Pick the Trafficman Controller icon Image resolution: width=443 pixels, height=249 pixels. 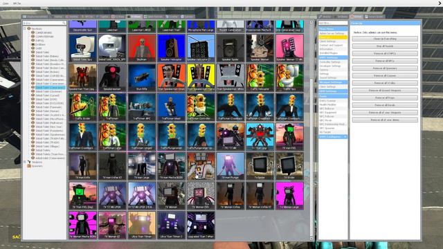click(x=201, y=107)
